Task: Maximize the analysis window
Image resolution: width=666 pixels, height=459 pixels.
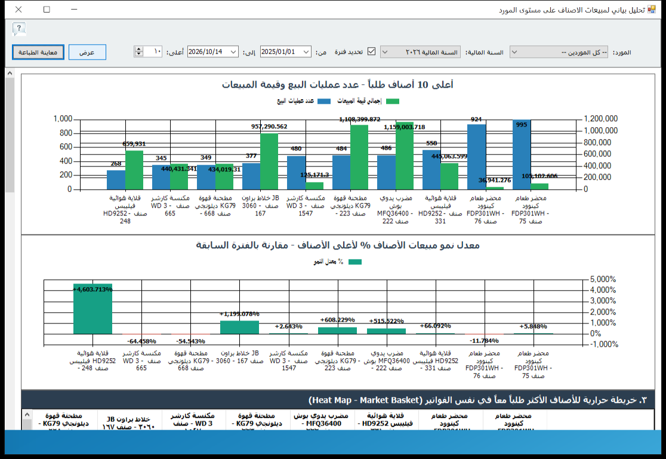Action: (x=47, y=10)
